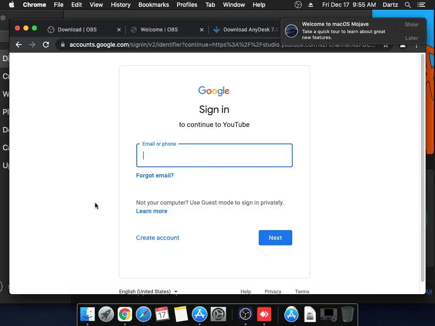Open the Help footer link
435x326 pixels.
click(x=246, y=292)
